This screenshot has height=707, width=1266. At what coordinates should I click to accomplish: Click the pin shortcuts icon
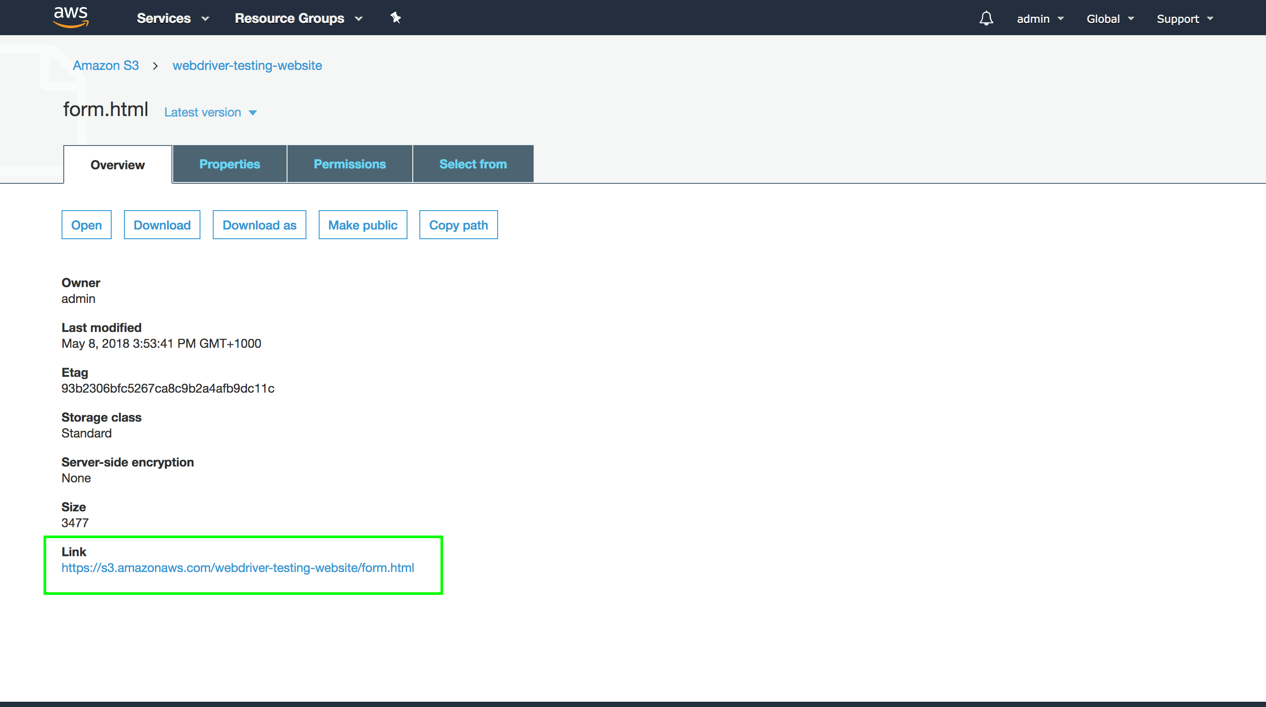tap(396, 18)
